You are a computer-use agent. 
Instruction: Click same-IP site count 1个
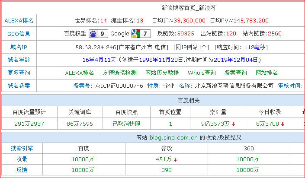[x=202, y=47]
